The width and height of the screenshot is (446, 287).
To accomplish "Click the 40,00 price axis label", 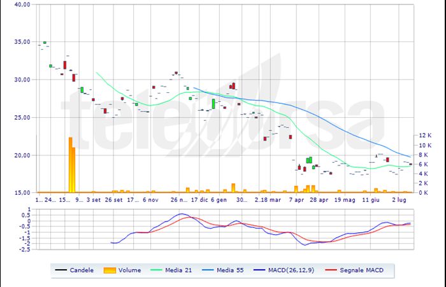I will 22,4.
